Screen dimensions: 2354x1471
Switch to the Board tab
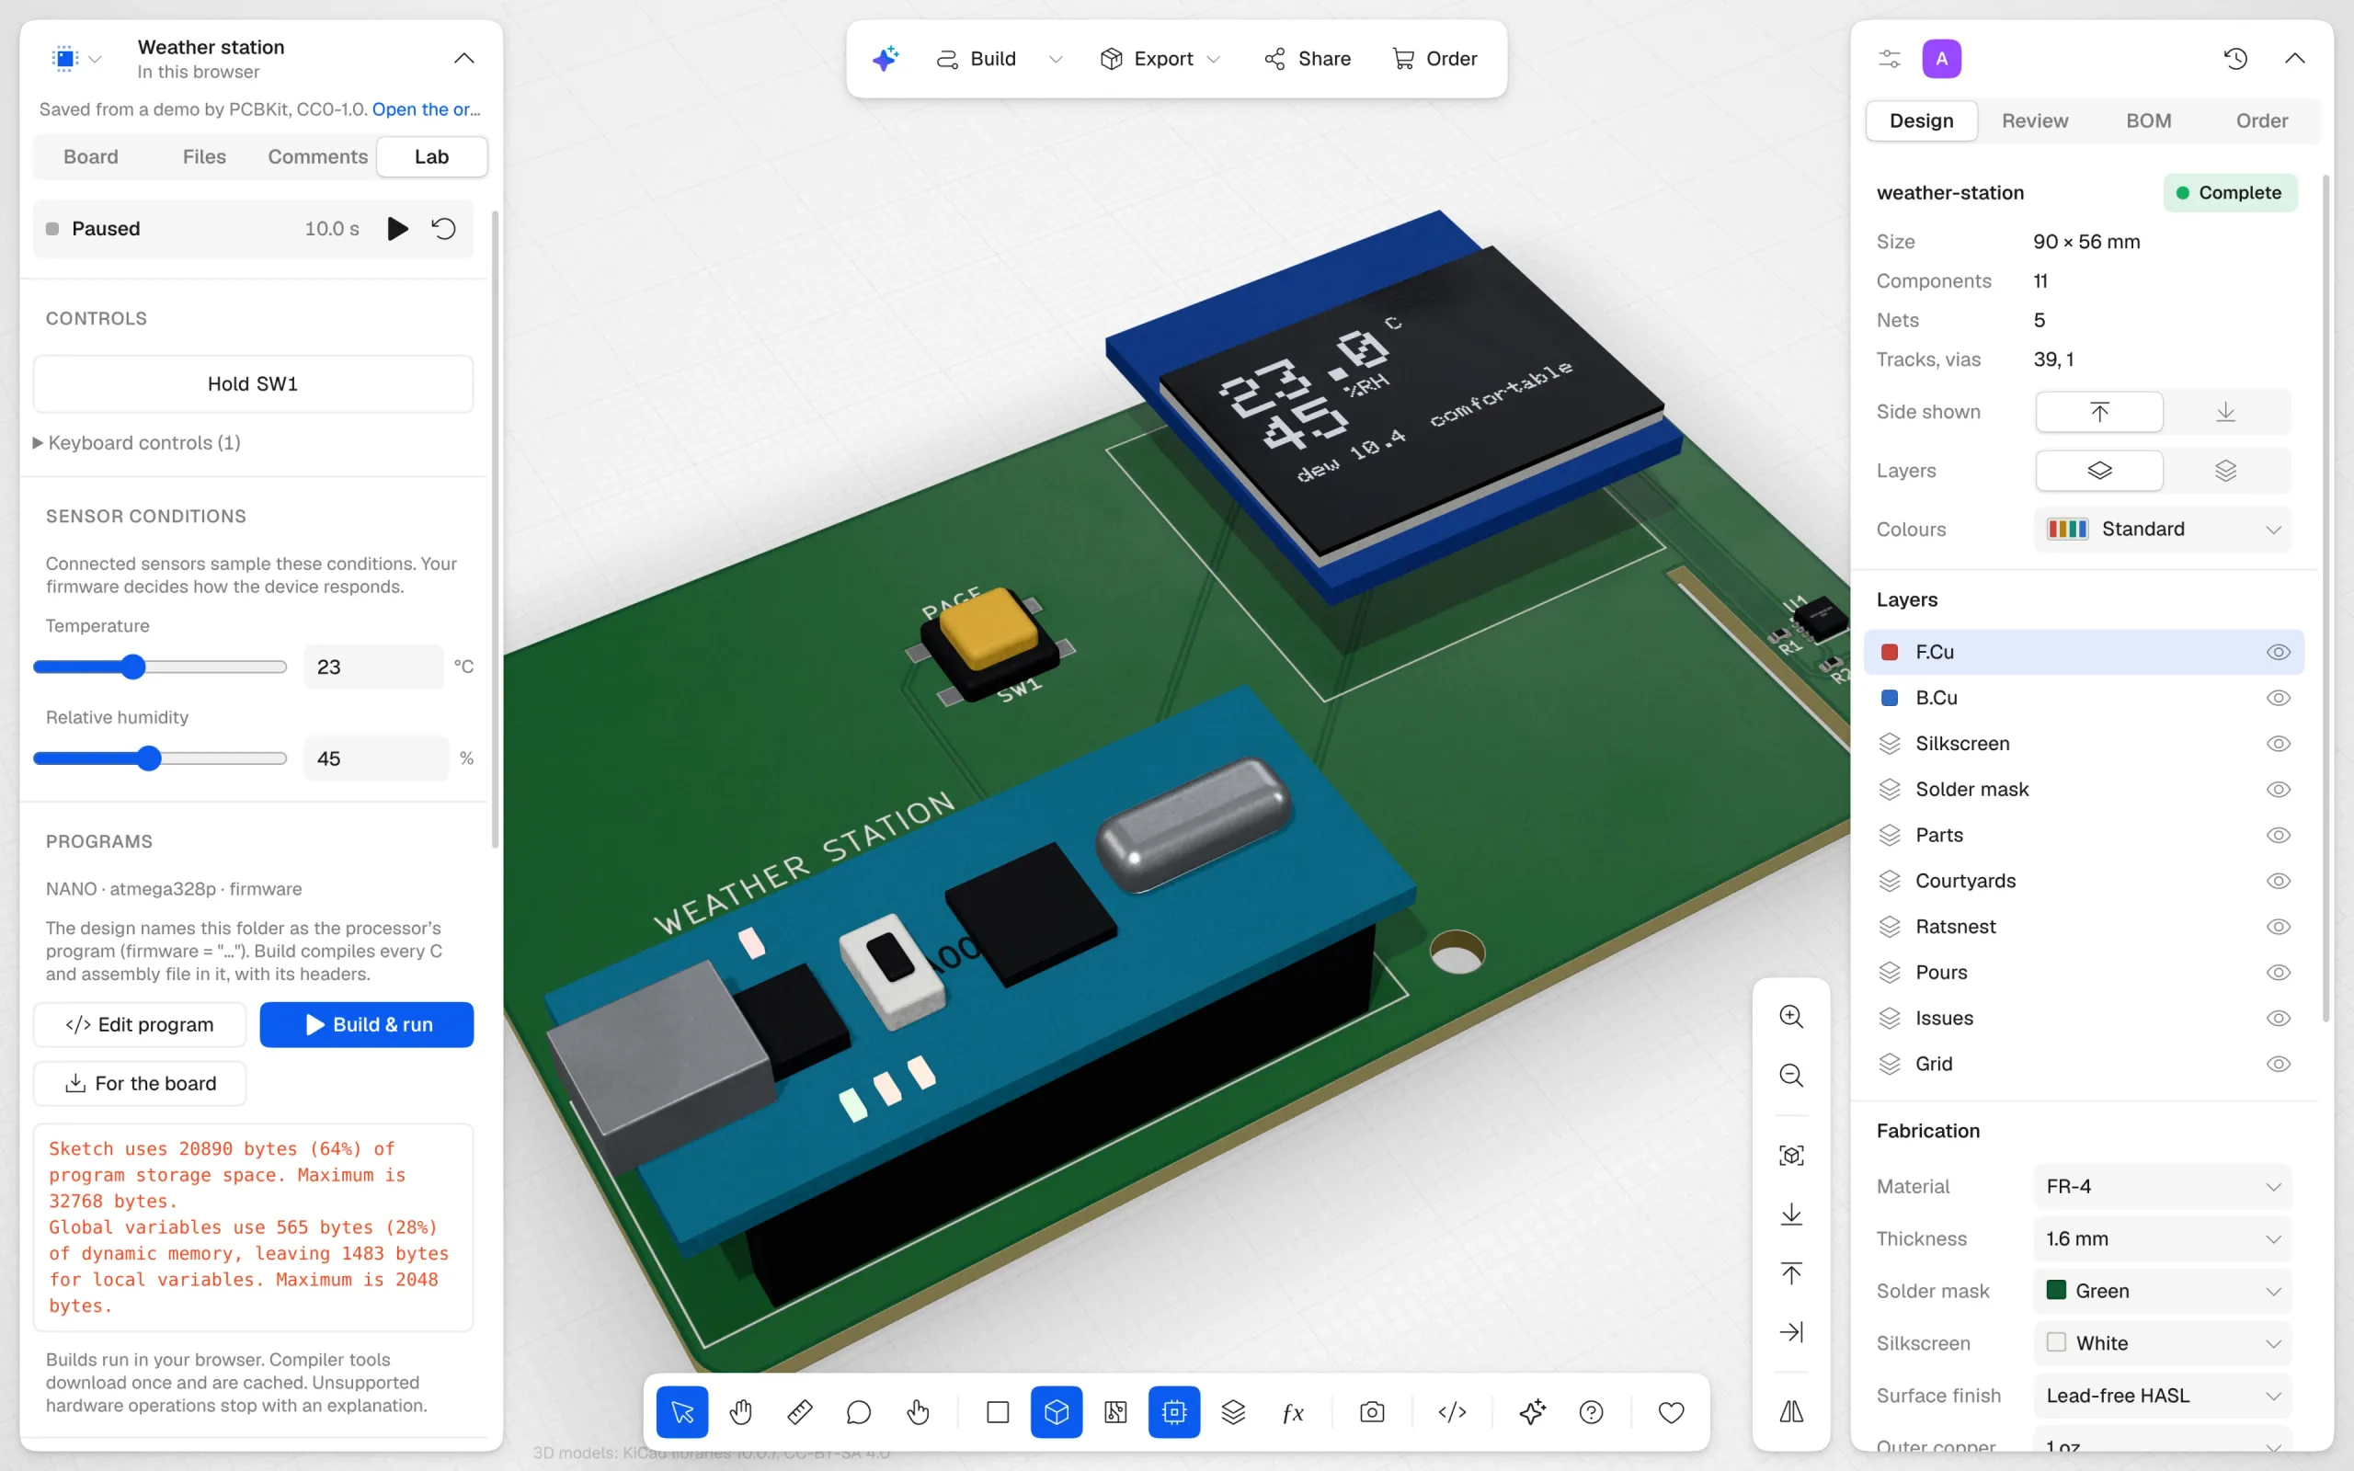tap(90, 156)
